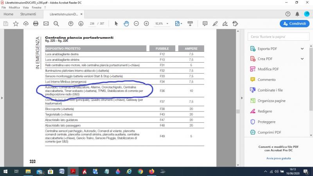Go to next page arrow
The image size is (313, 176).
coord(81,23)
